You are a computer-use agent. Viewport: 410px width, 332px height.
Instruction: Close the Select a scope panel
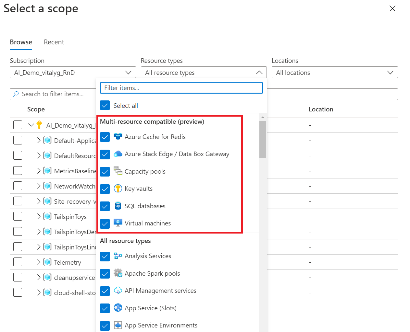(392, 9)
